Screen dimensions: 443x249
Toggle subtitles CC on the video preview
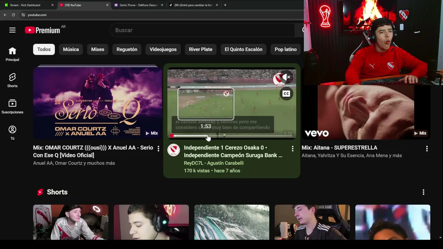pos(286,94)
